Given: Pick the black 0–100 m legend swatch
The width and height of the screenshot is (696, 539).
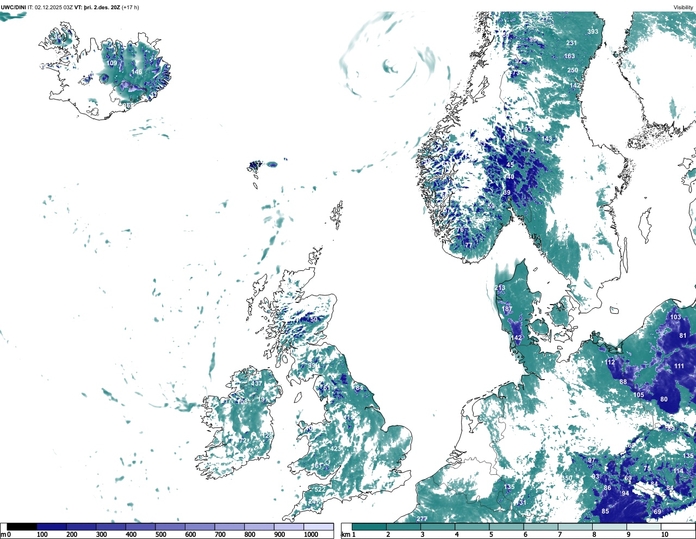Looking at the screenshot, I should [x=22, y=526].
